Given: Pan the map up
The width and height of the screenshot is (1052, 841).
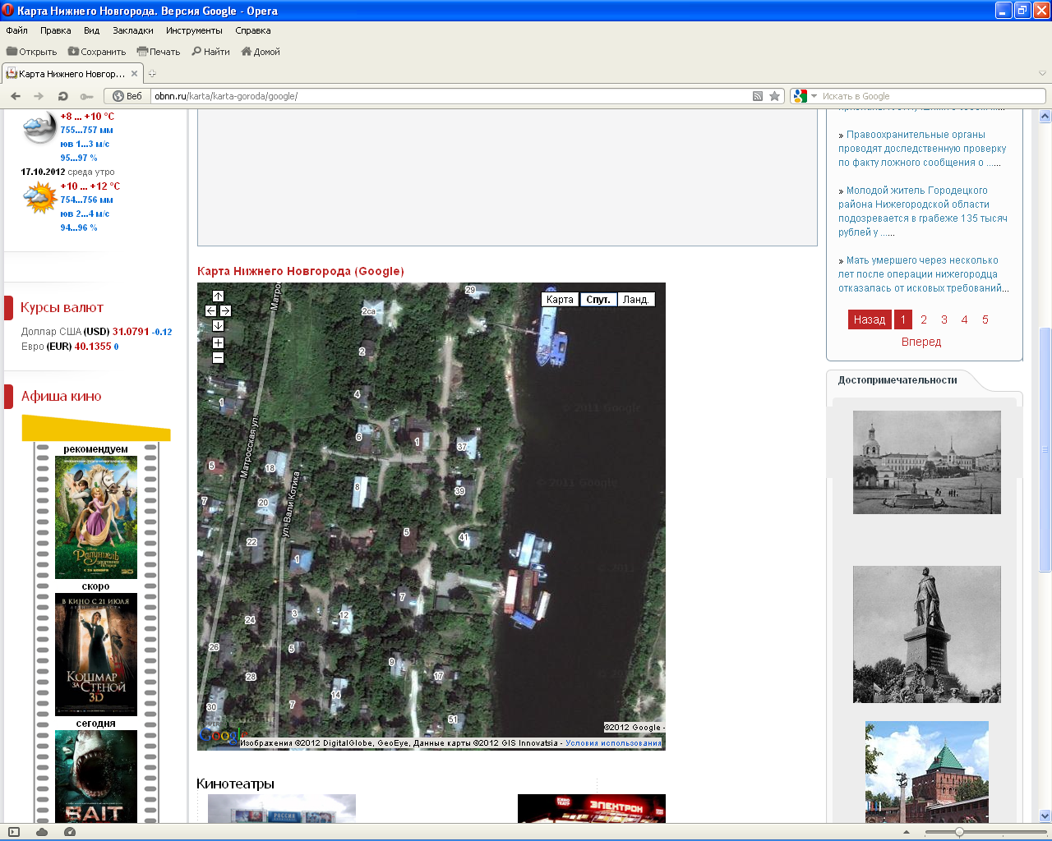Looking at the screenshot, I should point(218,296).
